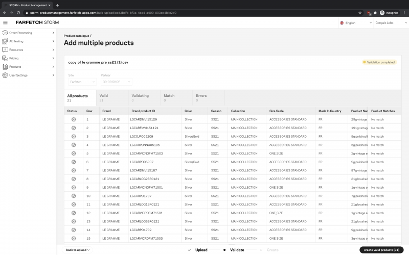Reload the page with browser refresh icon
This screenshot has width=409, height=255.
(18, 13)
